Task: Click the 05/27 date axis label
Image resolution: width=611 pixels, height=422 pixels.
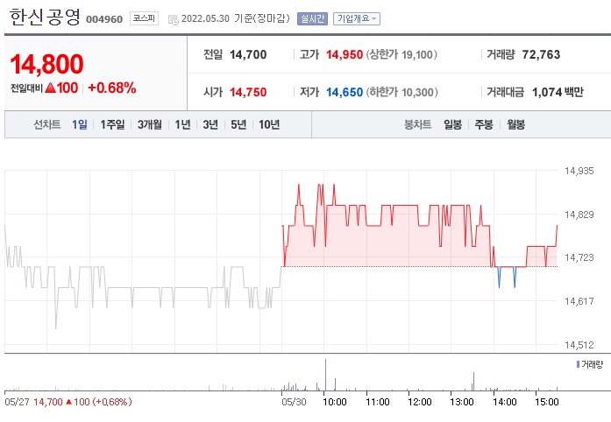Action: (x=17, y=402)
